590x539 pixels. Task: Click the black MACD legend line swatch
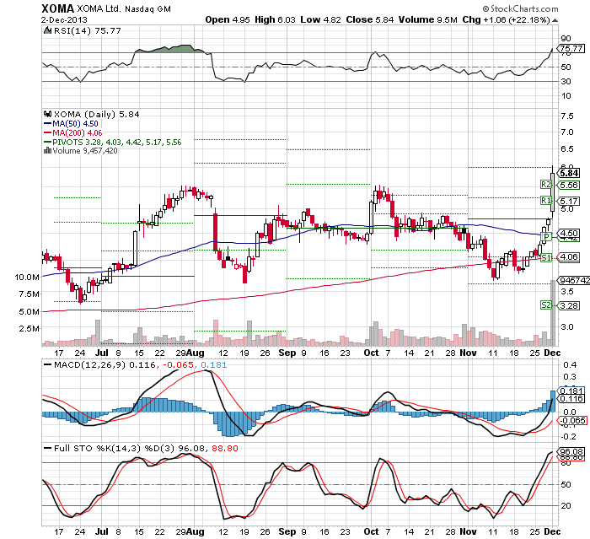(x=47, y=364)
